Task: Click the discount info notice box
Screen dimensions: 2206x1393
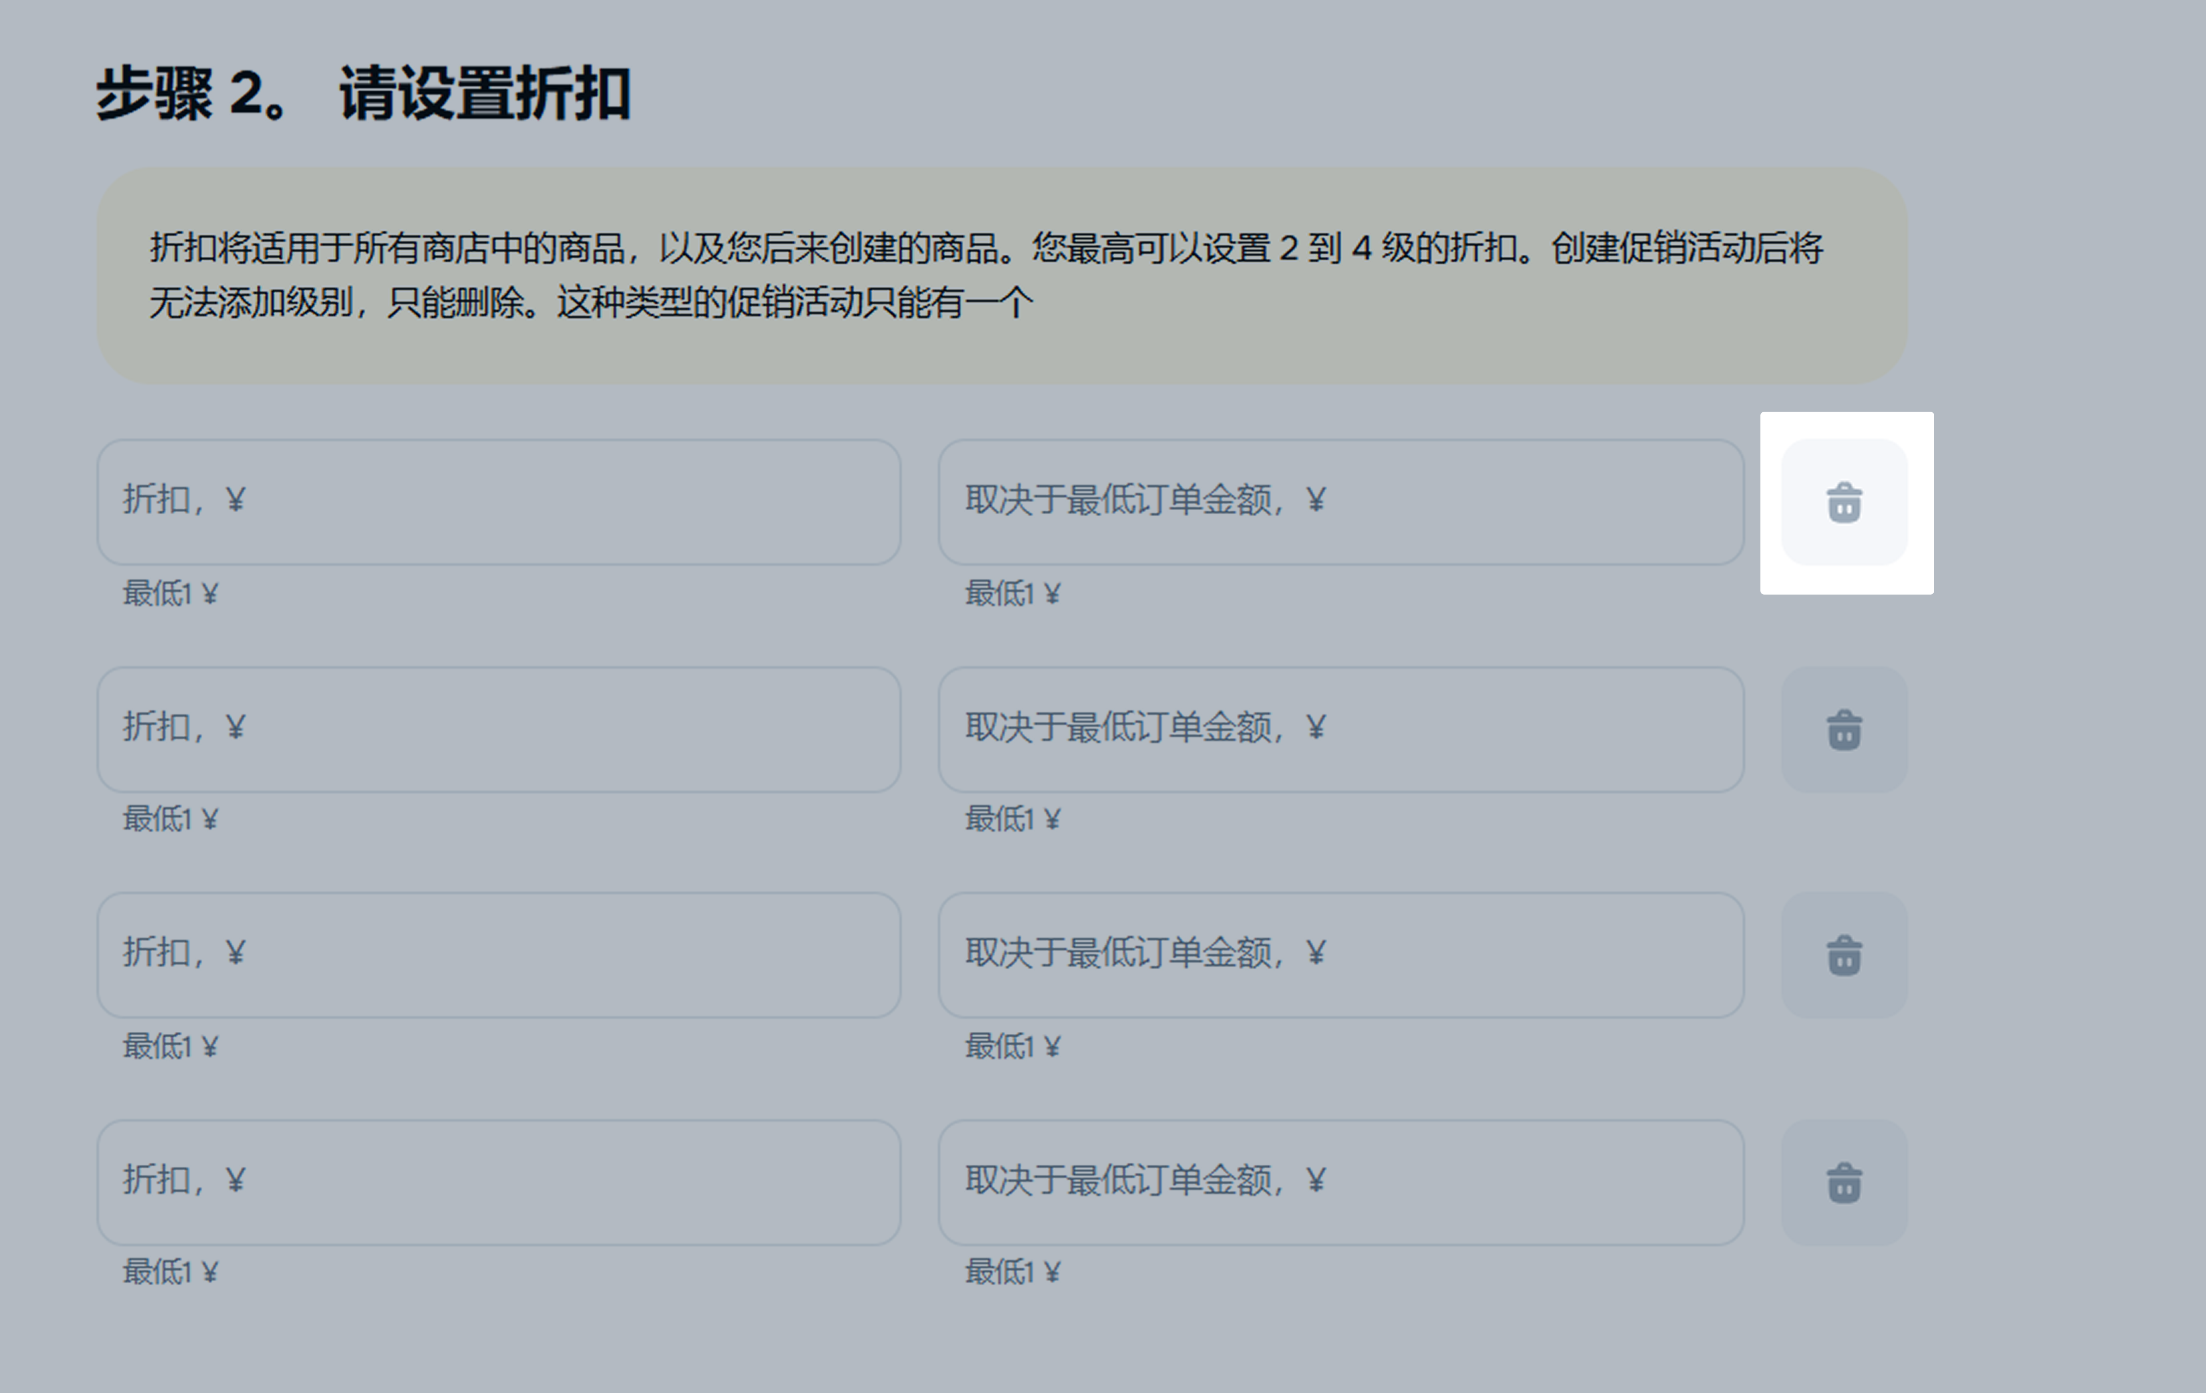Action: 1002,275
